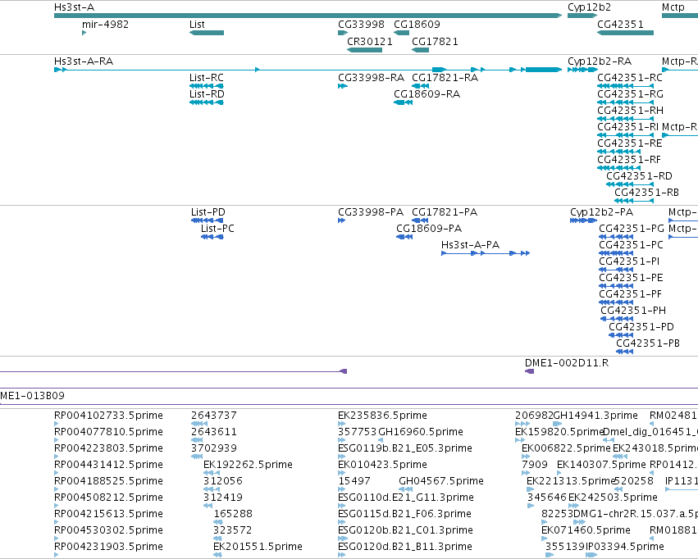Click the RP004077810.5prime EST label

[x=108, y=433]
